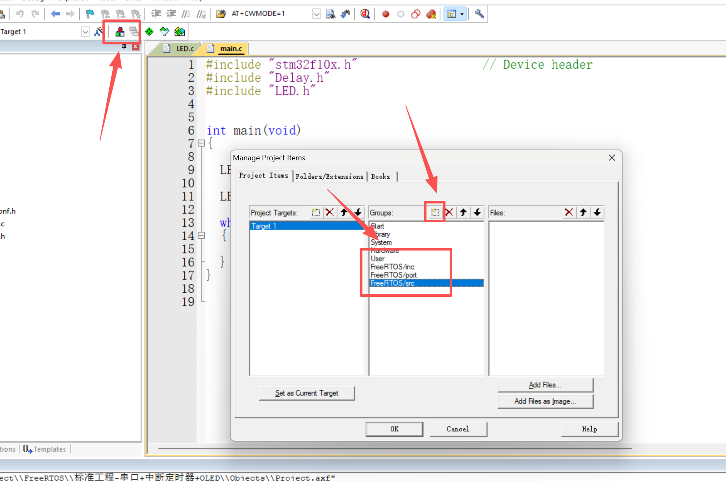Click the Target Options magic wand icon

(99, 31)
